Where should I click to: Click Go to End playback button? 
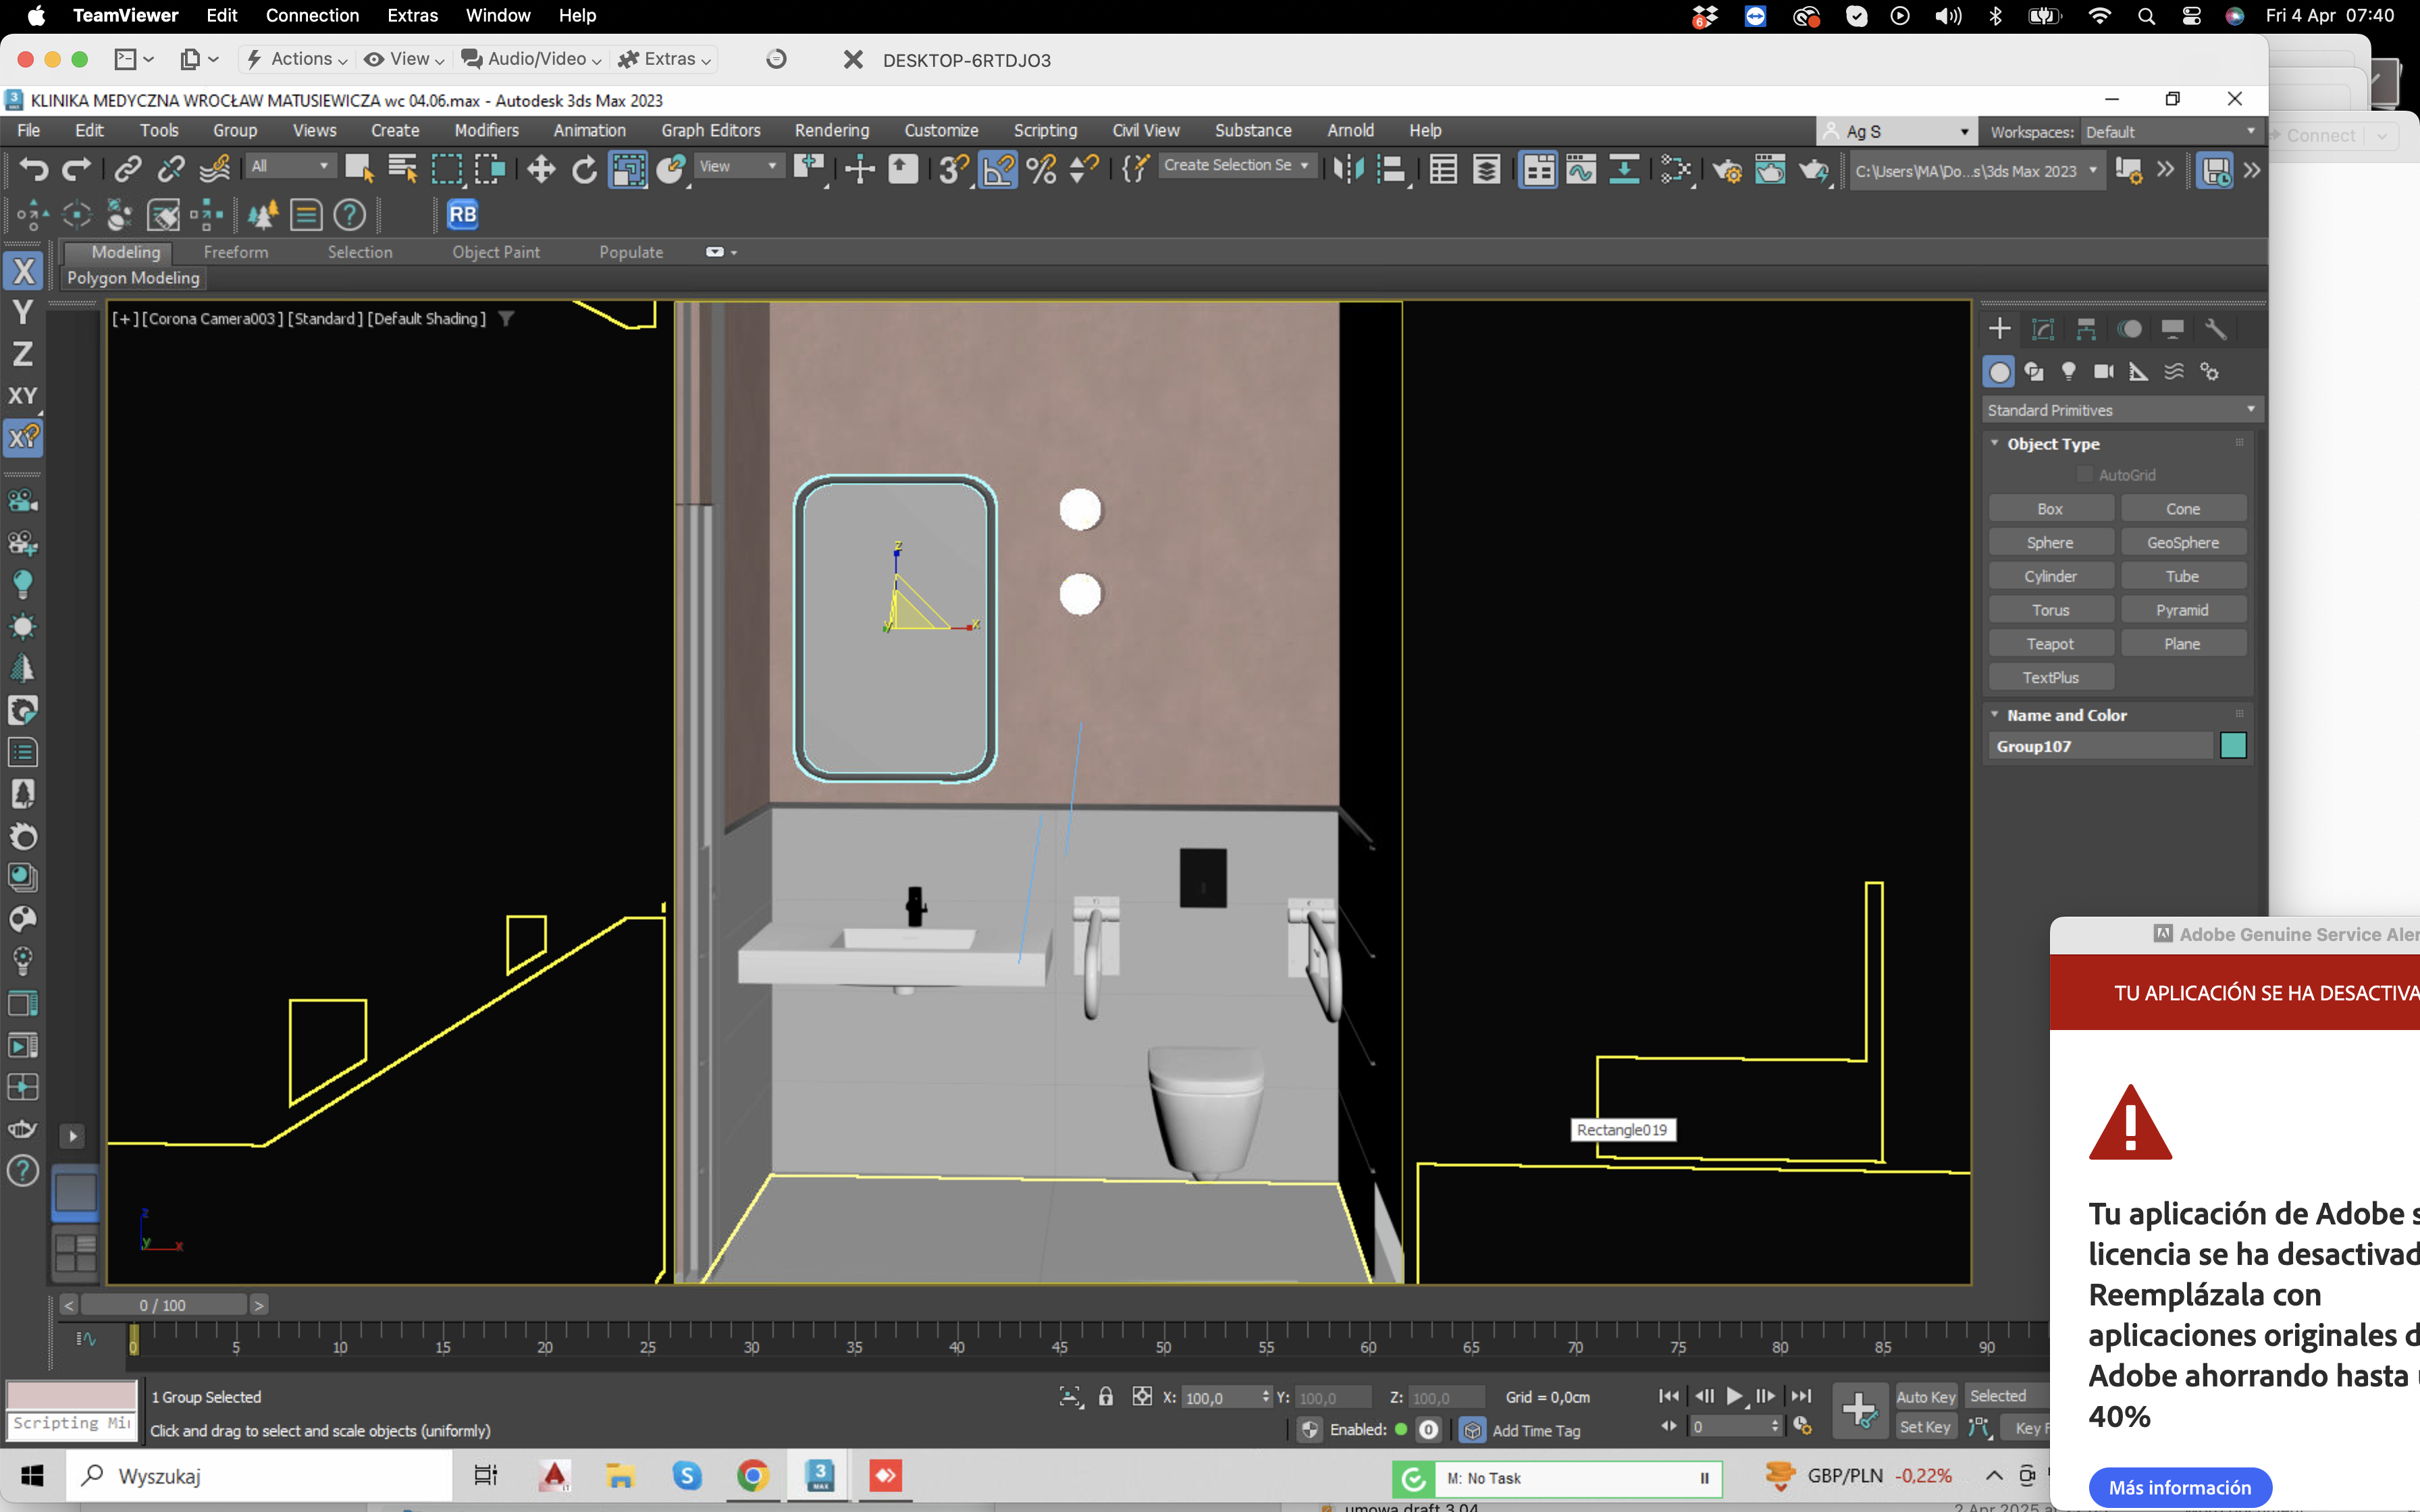tap(1801, 1396)
